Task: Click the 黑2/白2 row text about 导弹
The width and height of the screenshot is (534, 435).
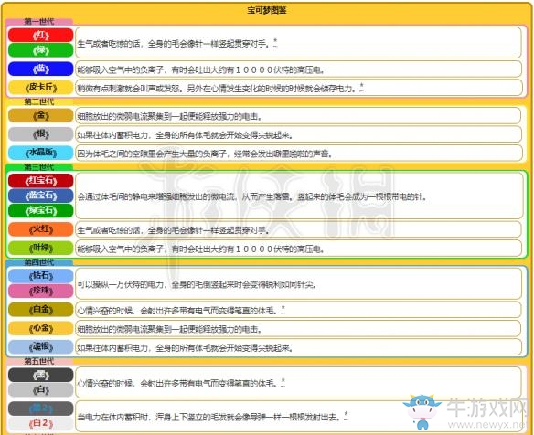Action: 208,417
